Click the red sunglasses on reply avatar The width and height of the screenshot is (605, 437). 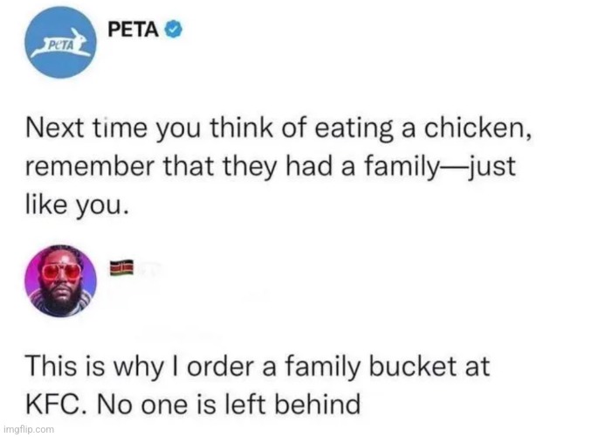click(61, 272)
